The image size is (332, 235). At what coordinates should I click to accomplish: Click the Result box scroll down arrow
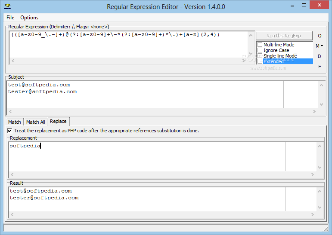coord(320,208)
